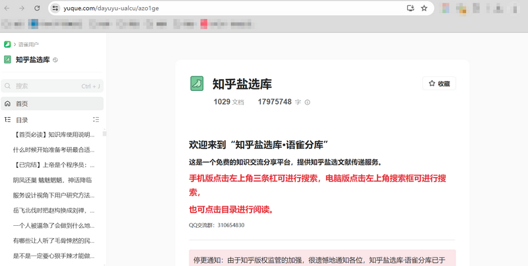Viewport: 528px width, 266px height.
Task: Open 【首页必读】知识库使用说明 document
Action: (53, 134)
